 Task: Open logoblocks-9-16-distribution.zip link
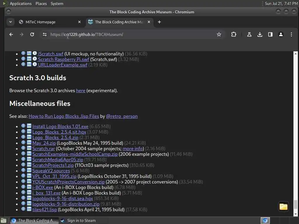coord(66,204)
